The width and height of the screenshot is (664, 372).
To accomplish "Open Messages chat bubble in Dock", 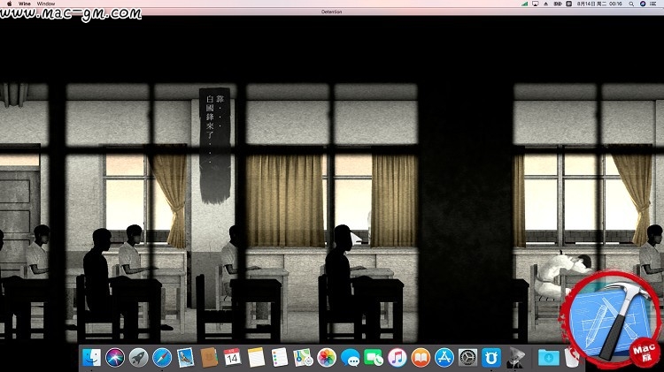I will click(x=351, y=358).
